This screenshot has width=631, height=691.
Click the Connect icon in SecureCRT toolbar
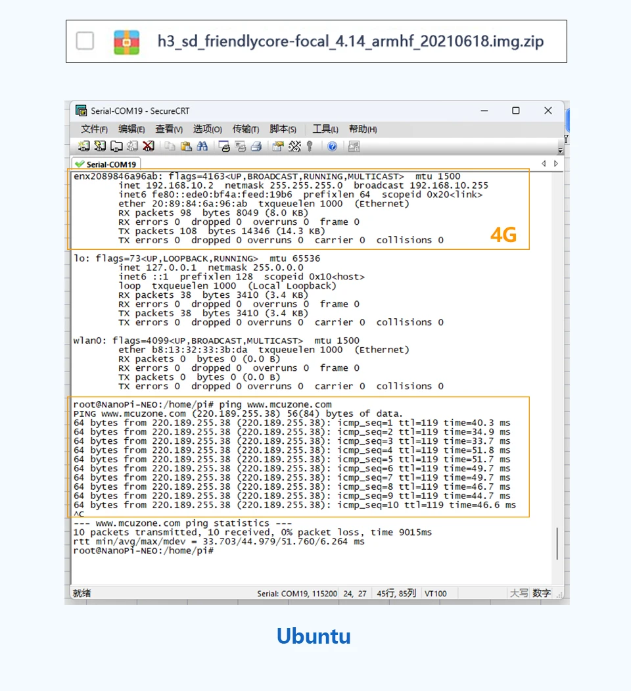(84, 146)
